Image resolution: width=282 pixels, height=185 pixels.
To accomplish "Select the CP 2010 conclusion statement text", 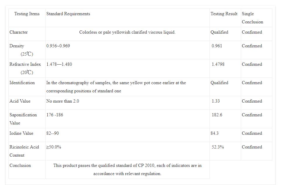I will (x=127, y=170).
